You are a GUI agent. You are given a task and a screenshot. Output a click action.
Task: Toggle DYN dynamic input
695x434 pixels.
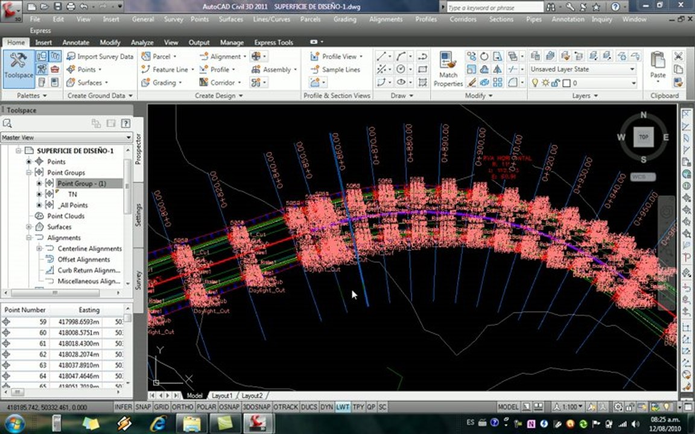pos(326,406)
